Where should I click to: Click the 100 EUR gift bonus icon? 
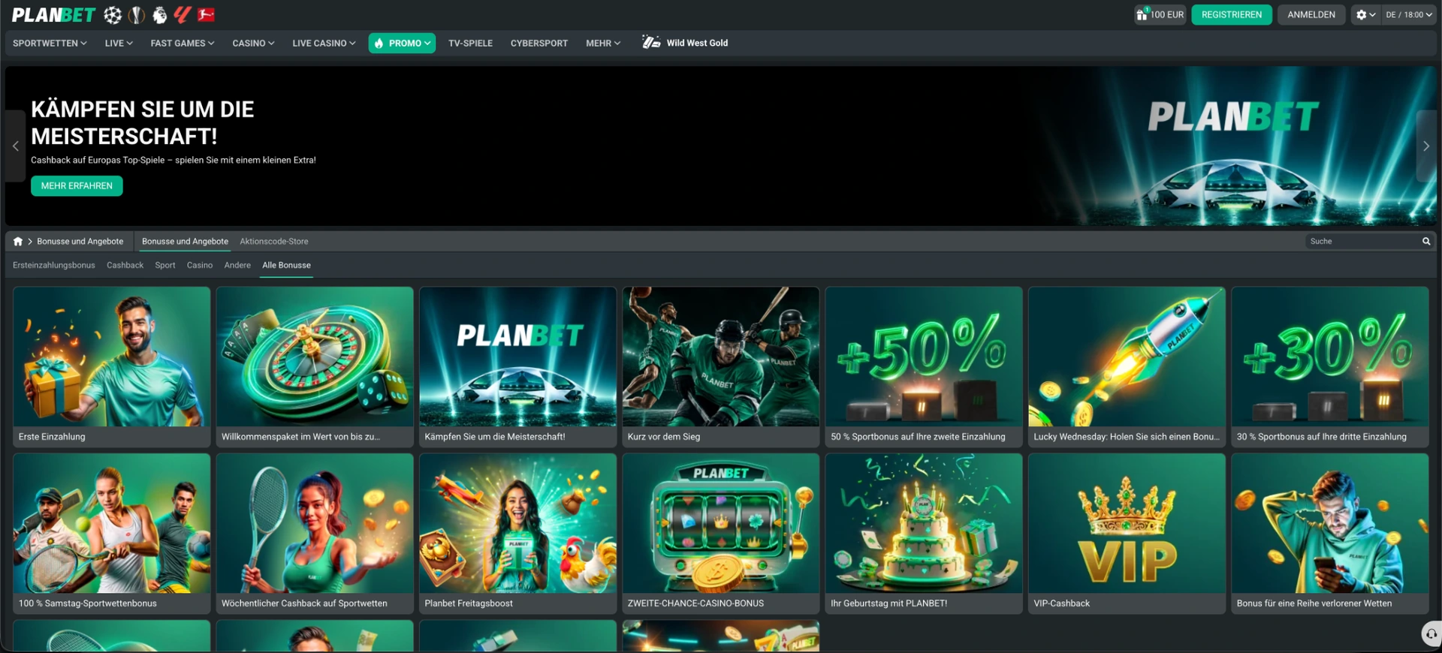click(1160, 15)
